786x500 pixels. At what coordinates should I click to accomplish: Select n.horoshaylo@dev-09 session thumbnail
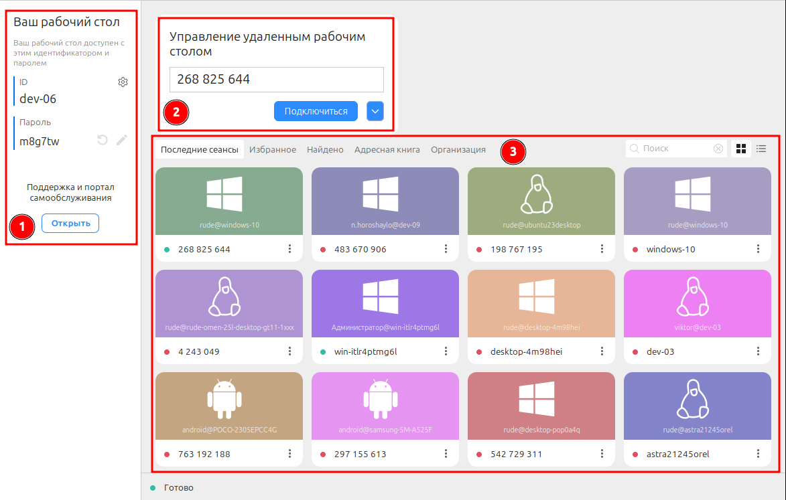click(x=385, y=201)
